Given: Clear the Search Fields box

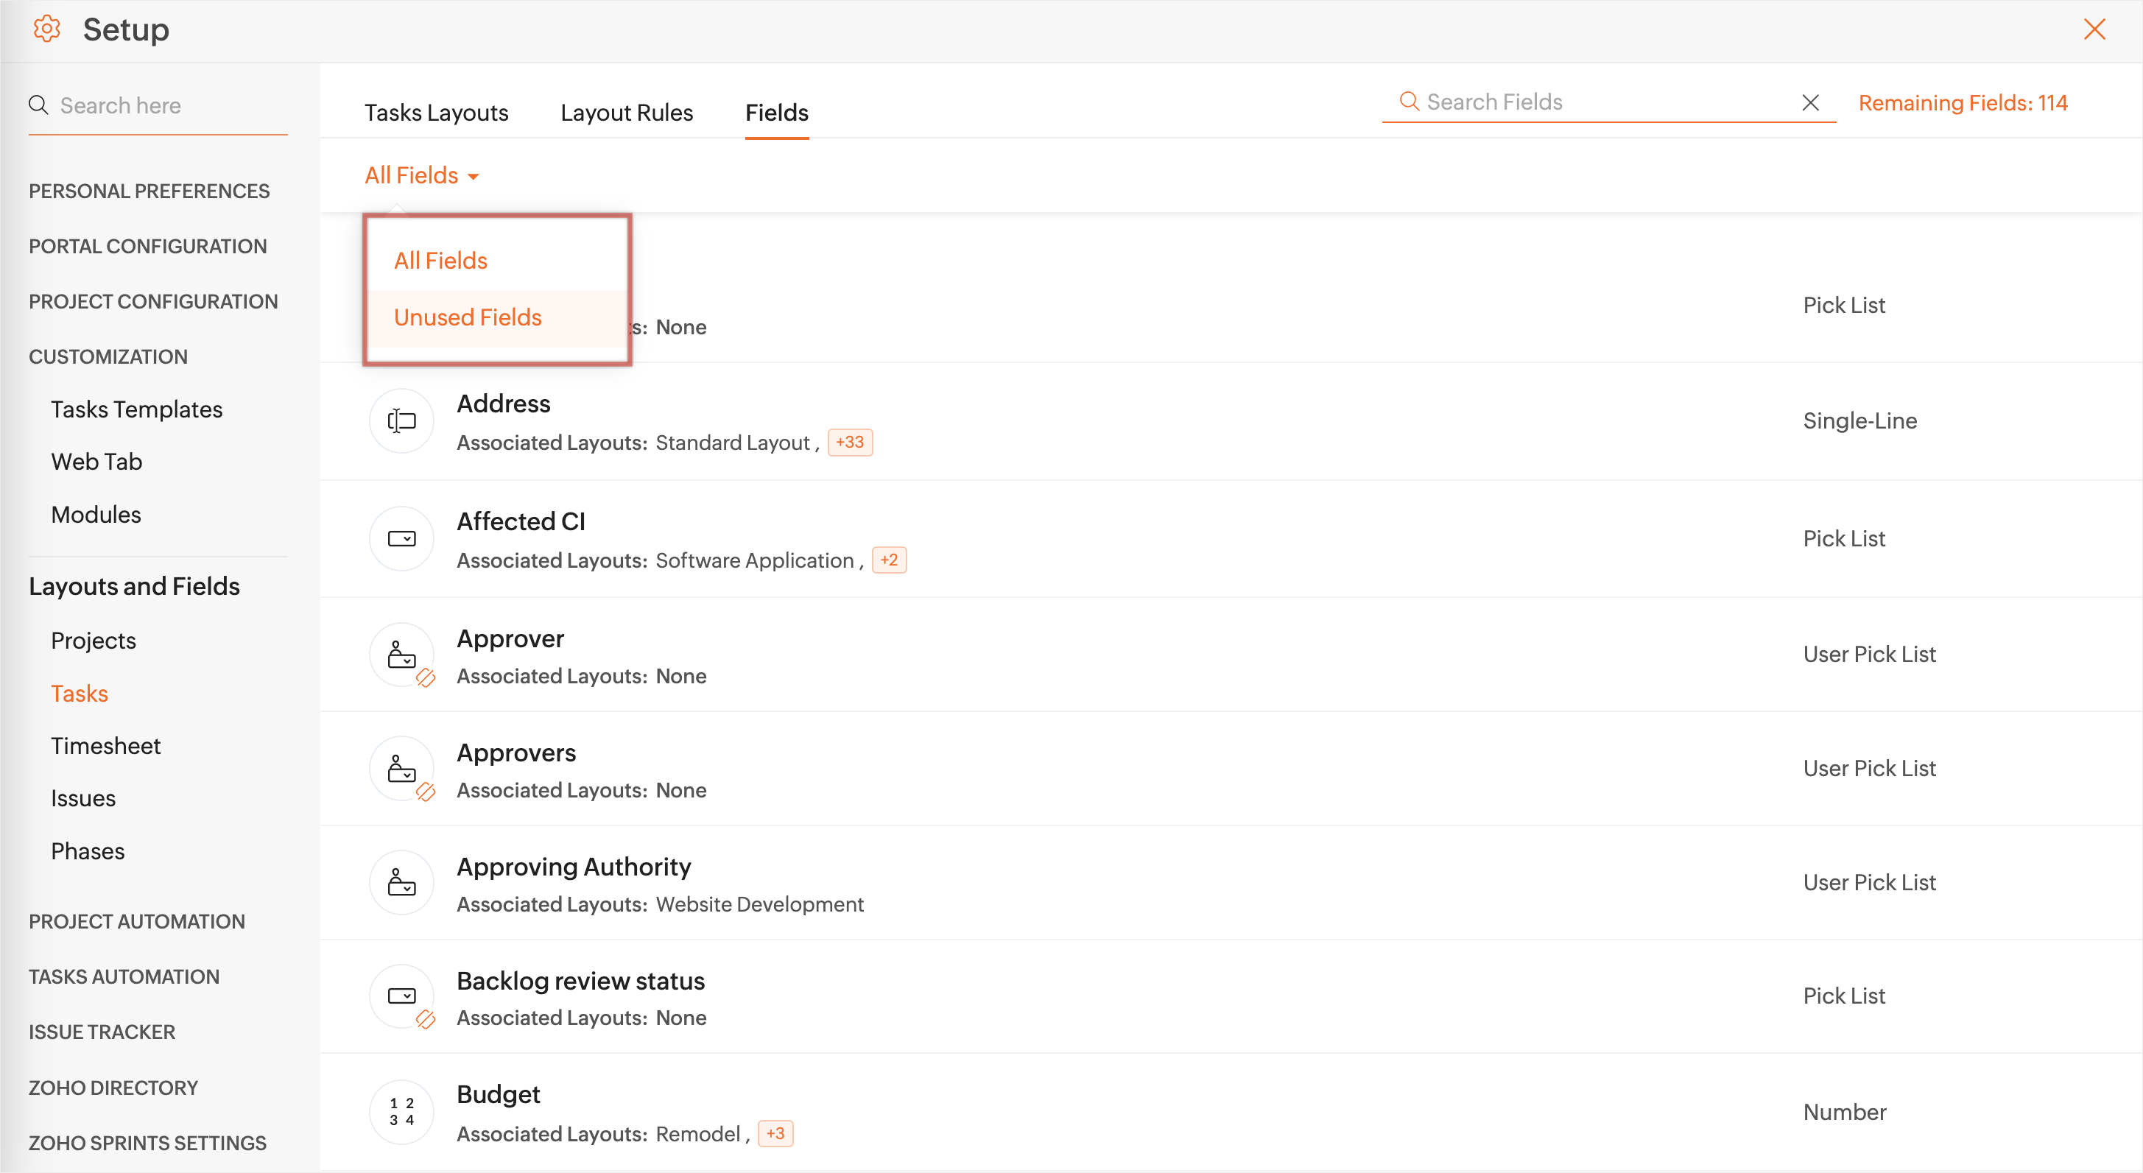Looking at the screenshot, I should [1810, 102].
